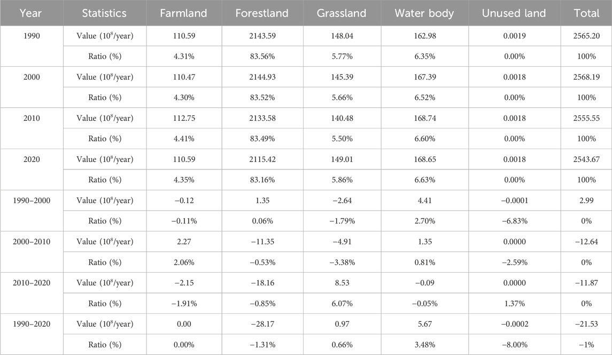
Task: Click the Grassland column header
Action: 342,13
